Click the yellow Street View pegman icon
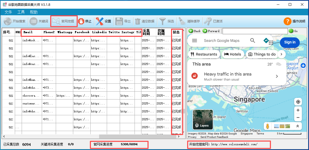The height and width of the screenshot is (150, 309). tap(268, 126)
